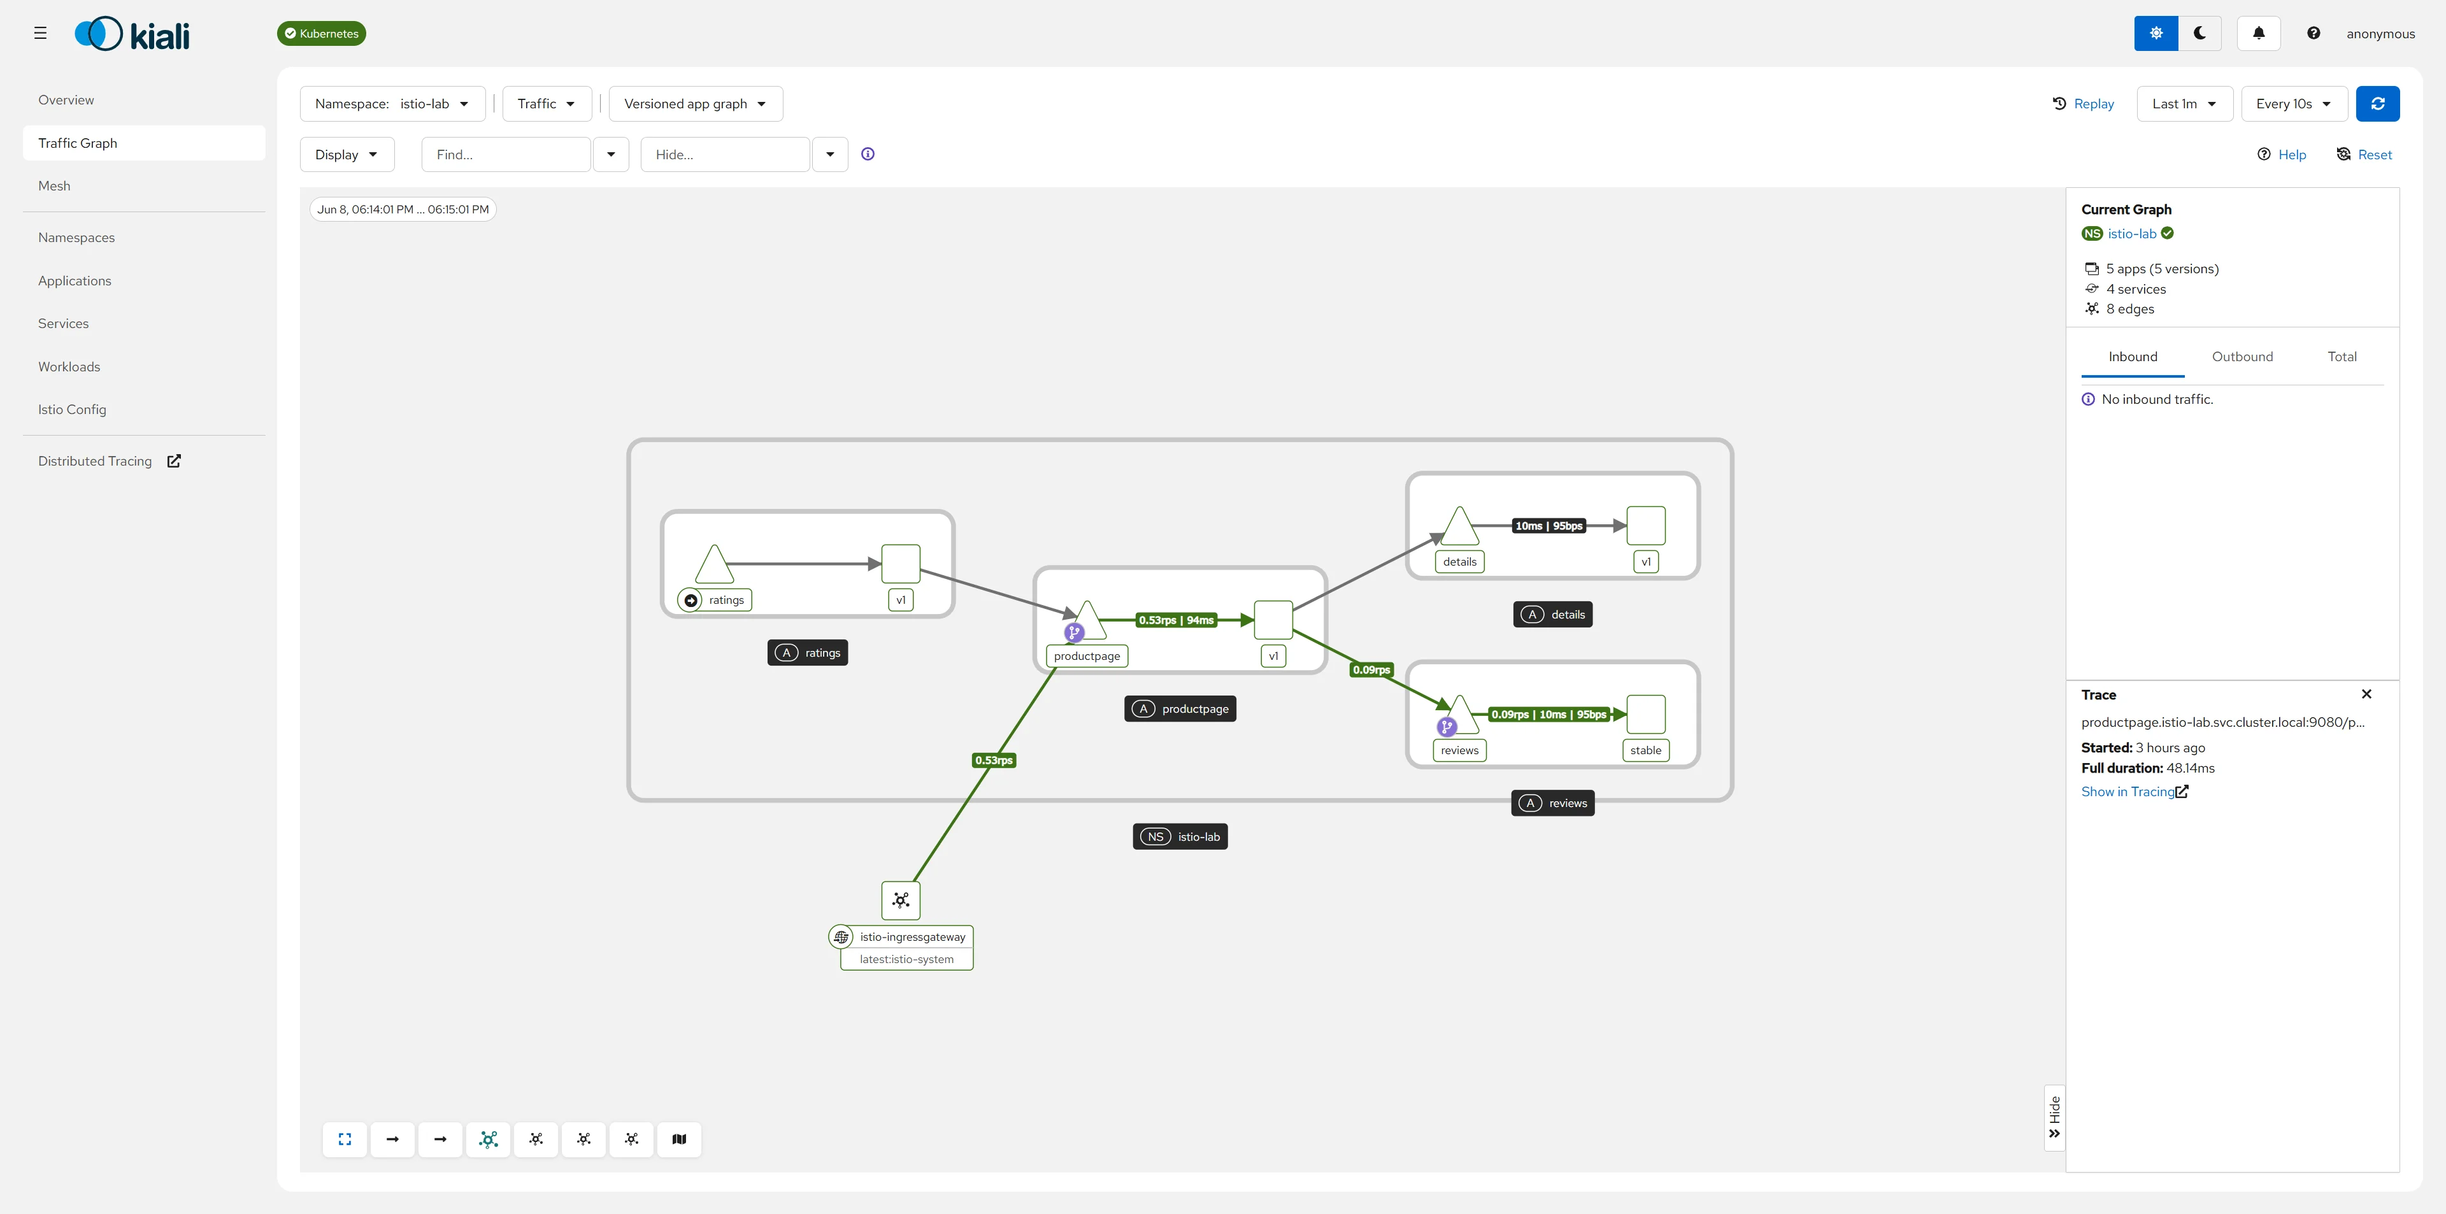This screenshot has width=2446, height=1214.
Task: Collapse side panel with Hide toggle
Action: pyautogui.click(x=2055, y=1118)
